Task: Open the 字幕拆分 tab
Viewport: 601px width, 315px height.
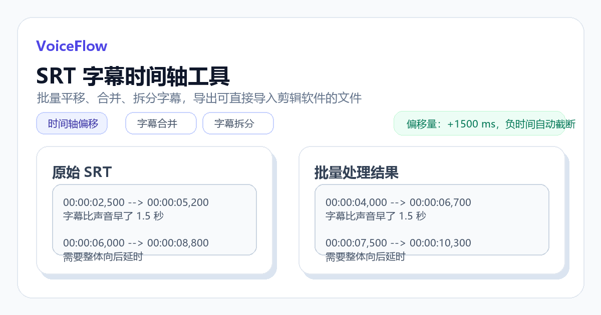Action: coord(238,123)
